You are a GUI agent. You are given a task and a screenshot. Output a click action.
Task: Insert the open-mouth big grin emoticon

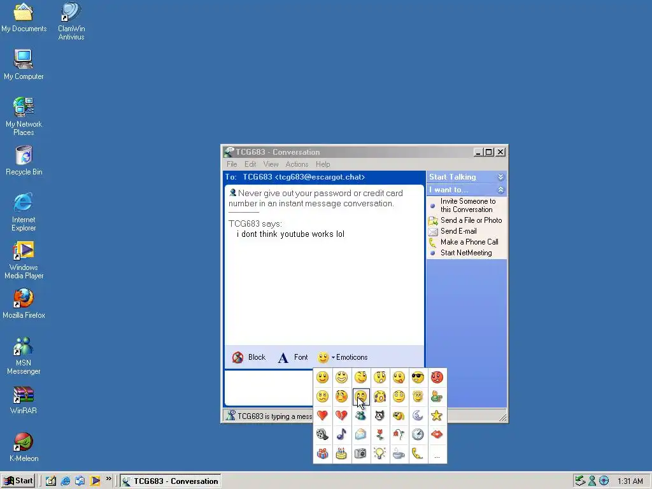click(x=342, y=378)
